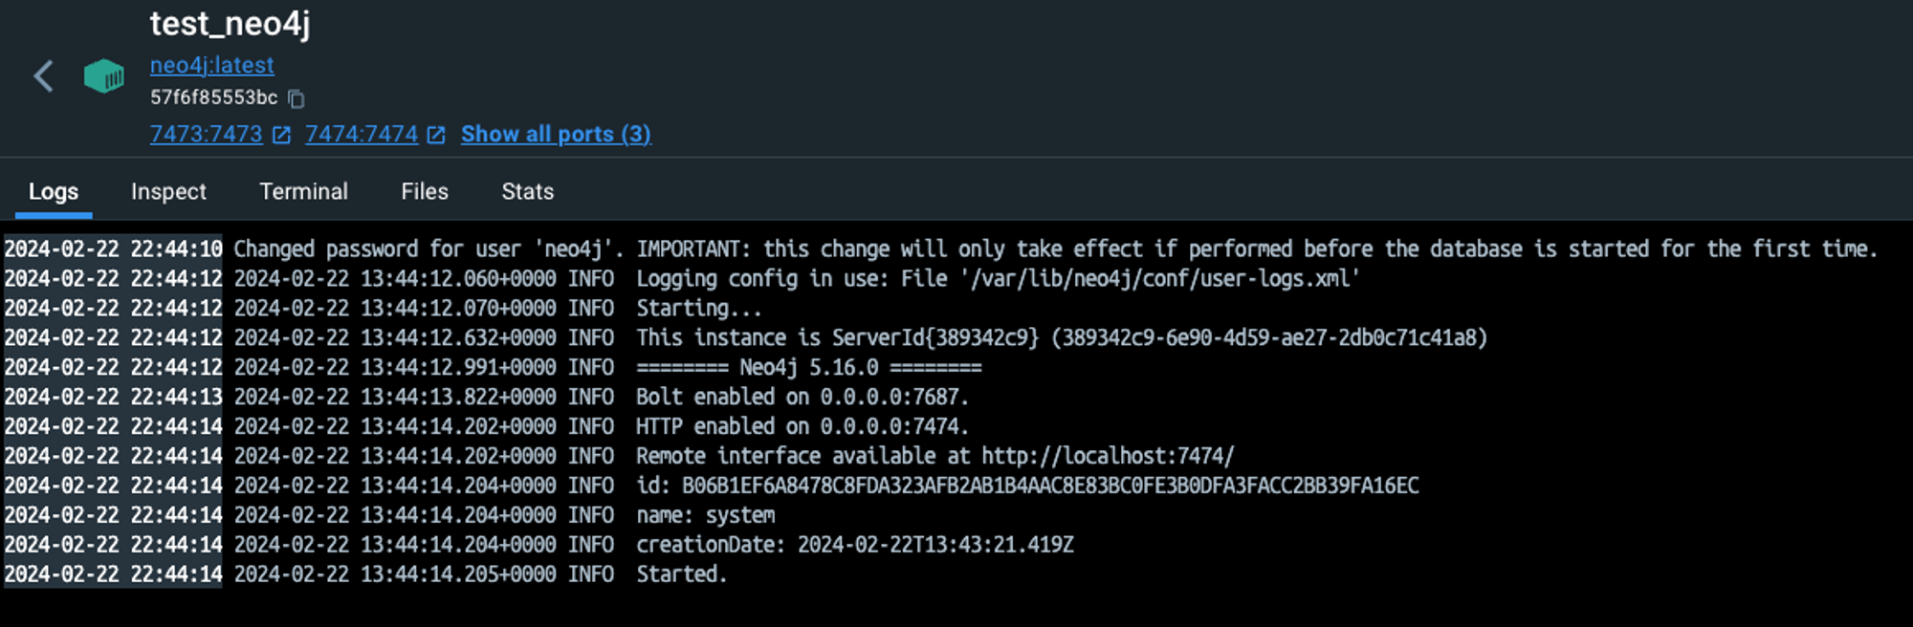Image resolution: width=1913 pixels, height=627 pixels.
Task: Navigate back using the back arrow
Action: [x=42, y=76]
